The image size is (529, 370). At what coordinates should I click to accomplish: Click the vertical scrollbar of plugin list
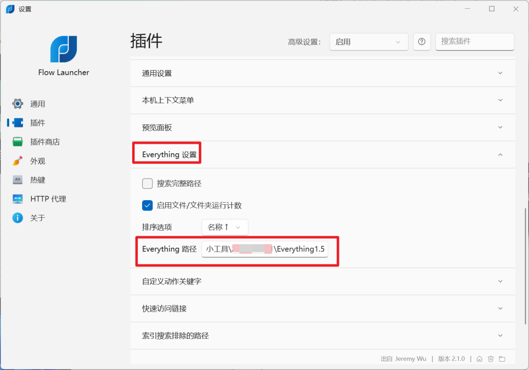pos(525,266)
